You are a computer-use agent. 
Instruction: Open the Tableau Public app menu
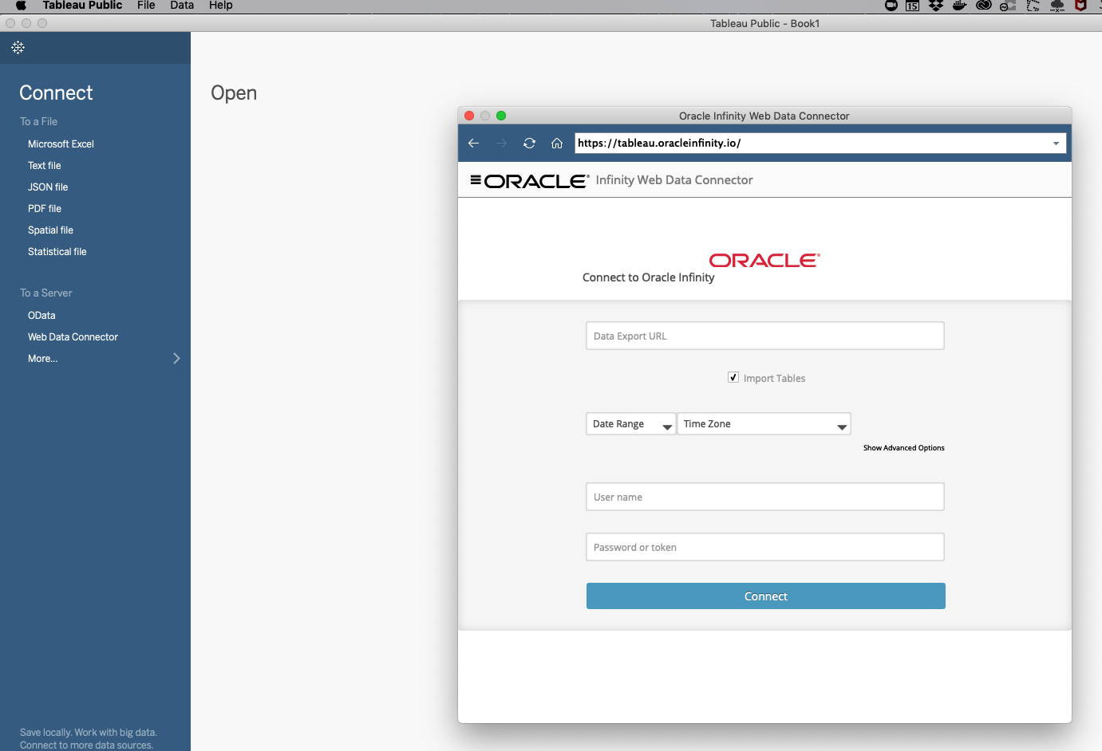tap(82, 6)
